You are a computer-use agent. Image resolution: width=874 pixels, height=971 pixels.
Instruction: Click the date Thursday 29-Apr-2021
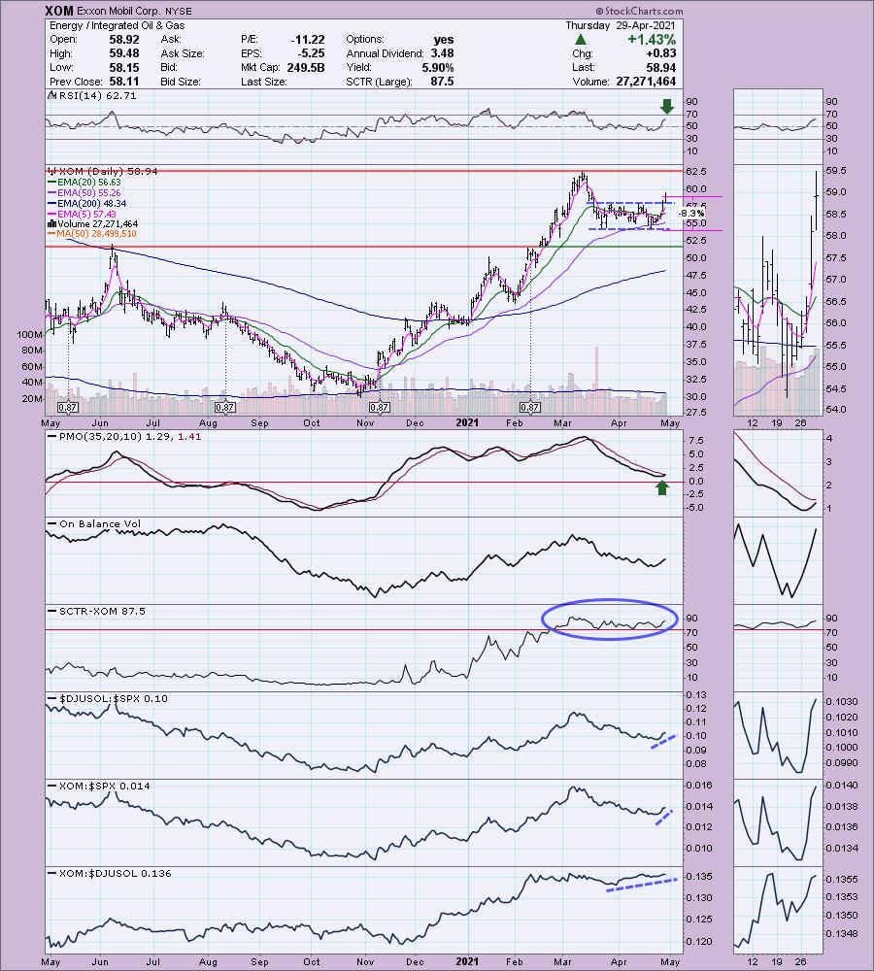point(621,25)
